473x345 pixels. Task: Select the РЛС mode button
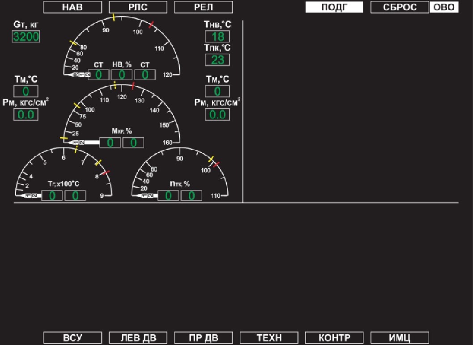138,7
